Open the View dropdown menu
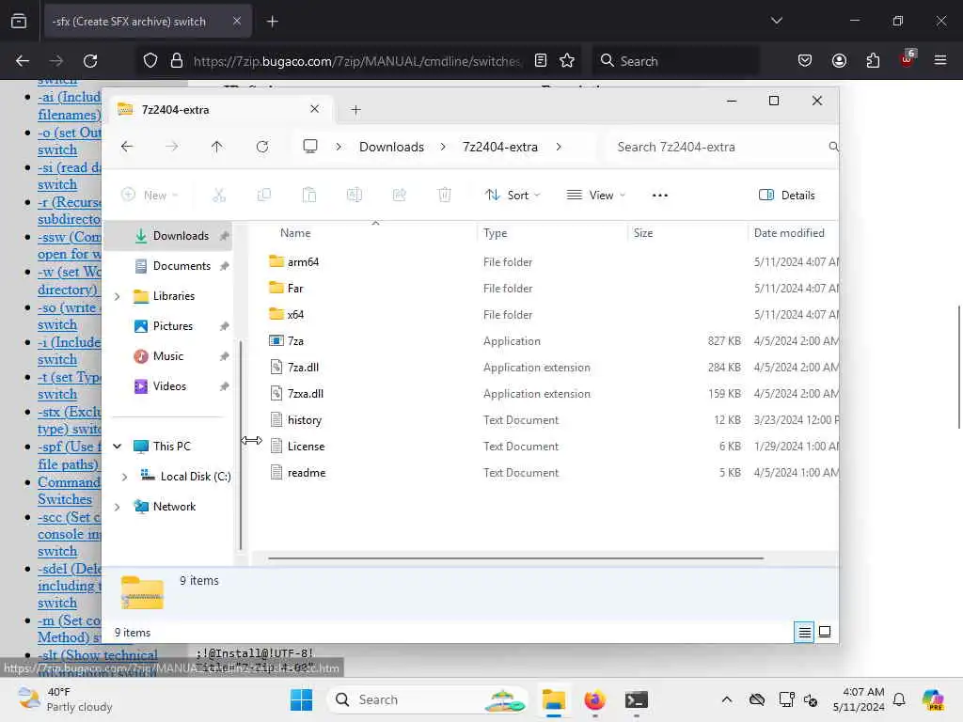963x722 pixels. click(595, 196)
